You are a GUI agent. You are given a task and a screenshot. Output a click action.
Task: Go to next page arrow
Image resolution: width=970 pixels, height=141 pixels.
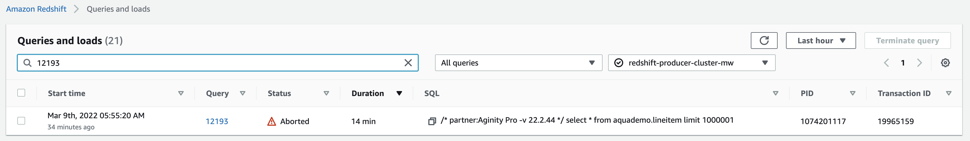pos(919,63)
